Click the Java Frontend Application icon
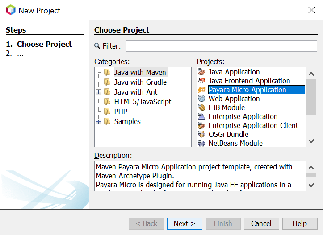 tap(201, 81)
